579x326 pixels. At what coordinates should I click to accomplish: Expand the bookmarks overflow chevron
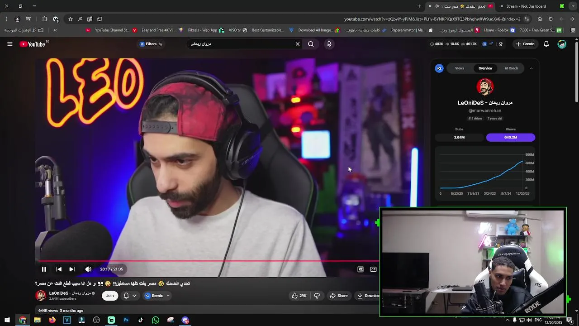55,30
